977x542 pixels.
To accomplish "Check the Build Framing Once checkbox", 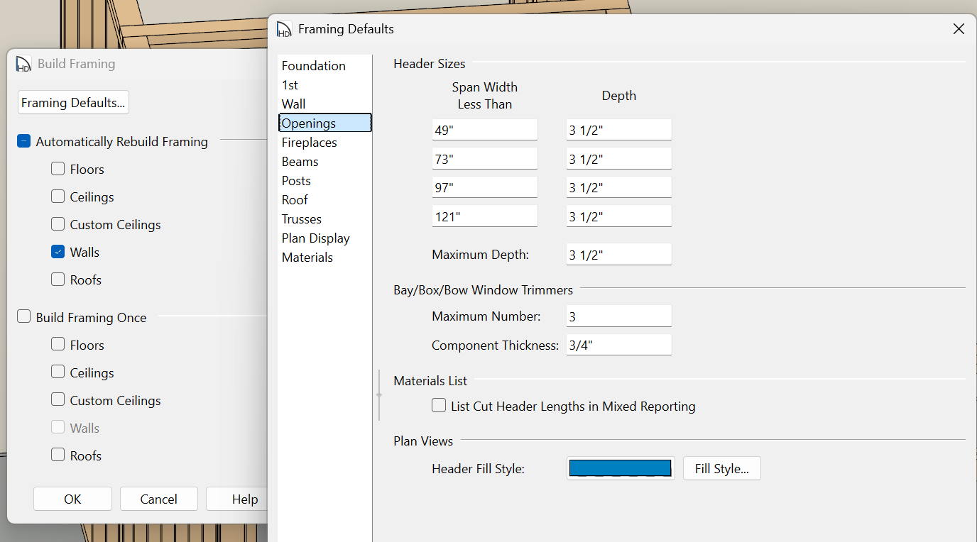I will pos(24,317).
